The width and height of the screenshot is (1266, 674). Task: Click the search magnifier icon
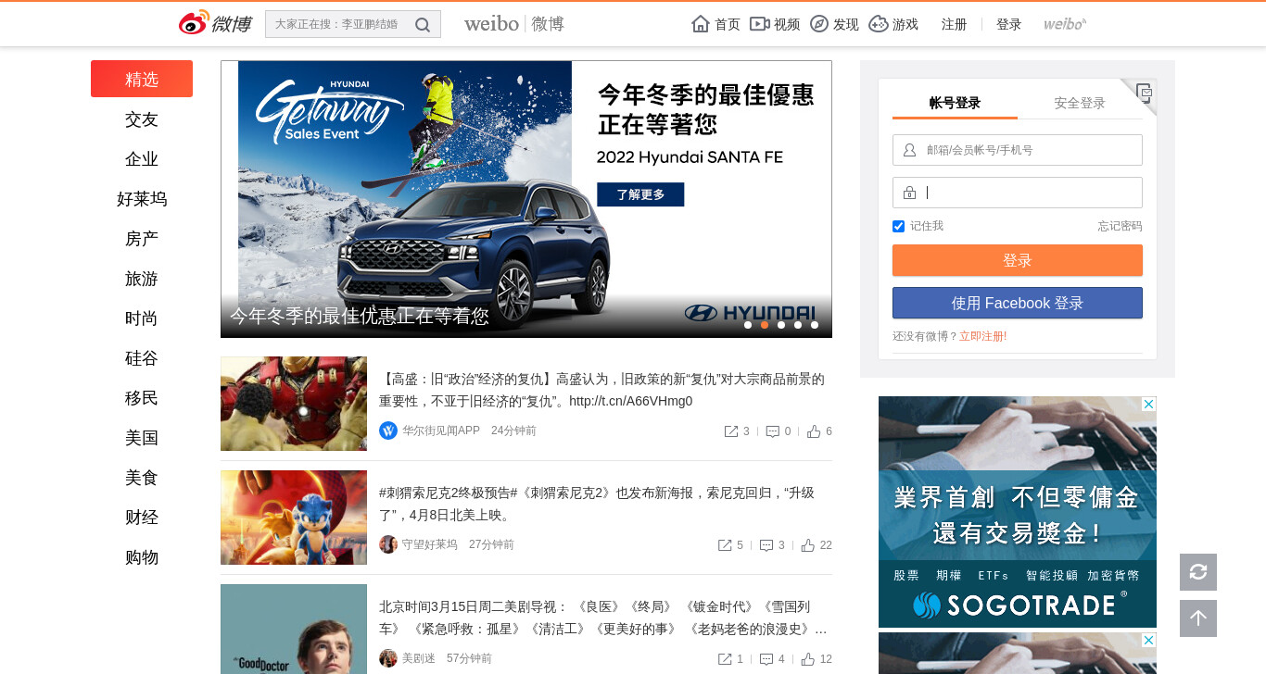423,25
